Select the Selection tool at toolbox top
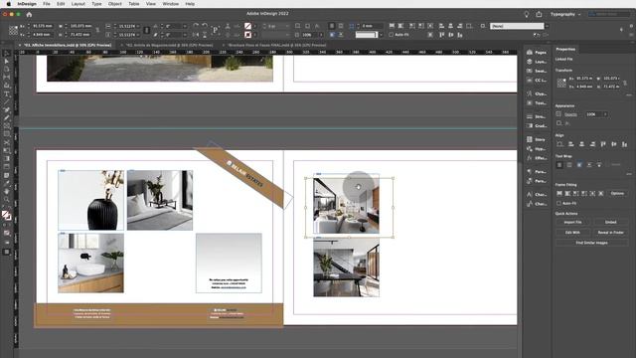This screenshot has height=358, width=636. (7, 53)
